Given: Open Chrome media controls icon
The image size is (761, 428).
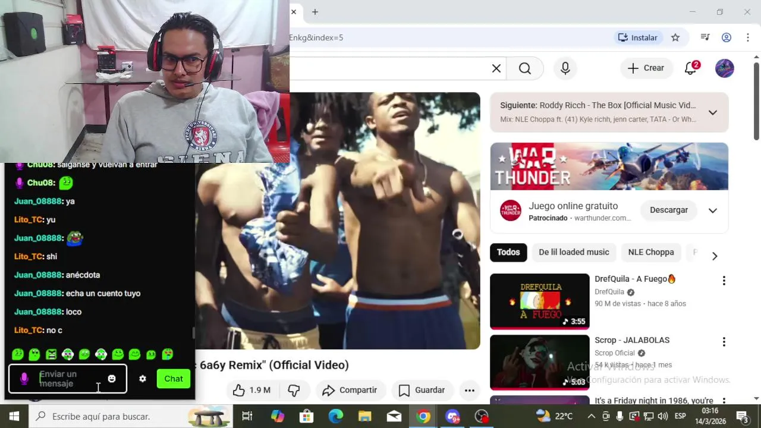Looking at the screenshot, I should (705, 37).
